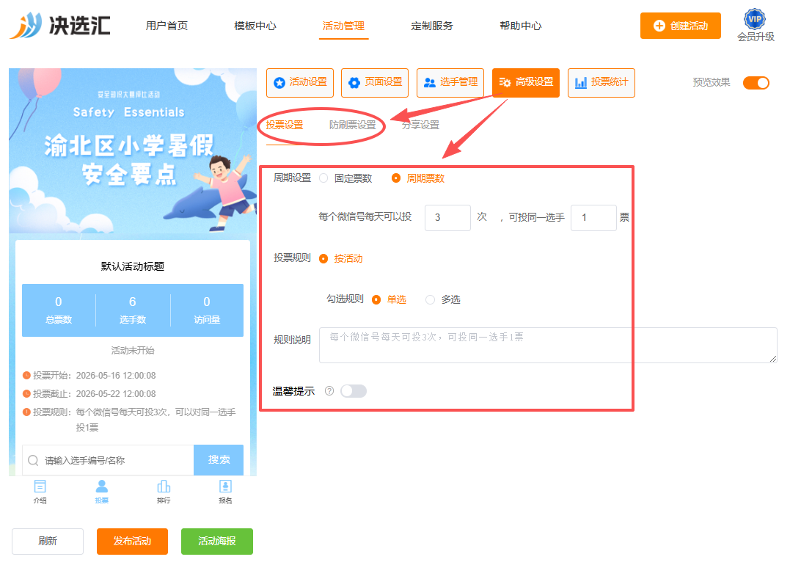Click the 规则说明 text area
Image resolution: width=790 pixels, height=565 pixels.
click(548, 346)
